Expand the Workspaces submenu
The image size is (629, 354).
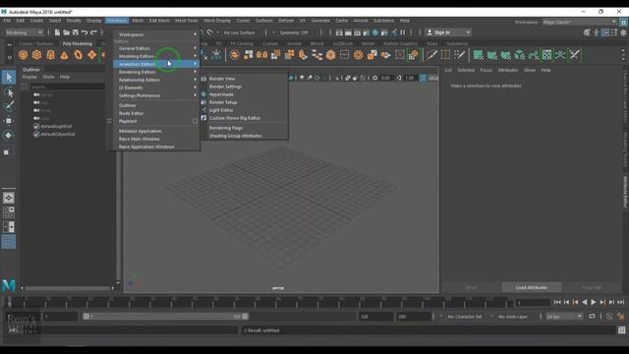pyautogui.click(x=157, y=34)
